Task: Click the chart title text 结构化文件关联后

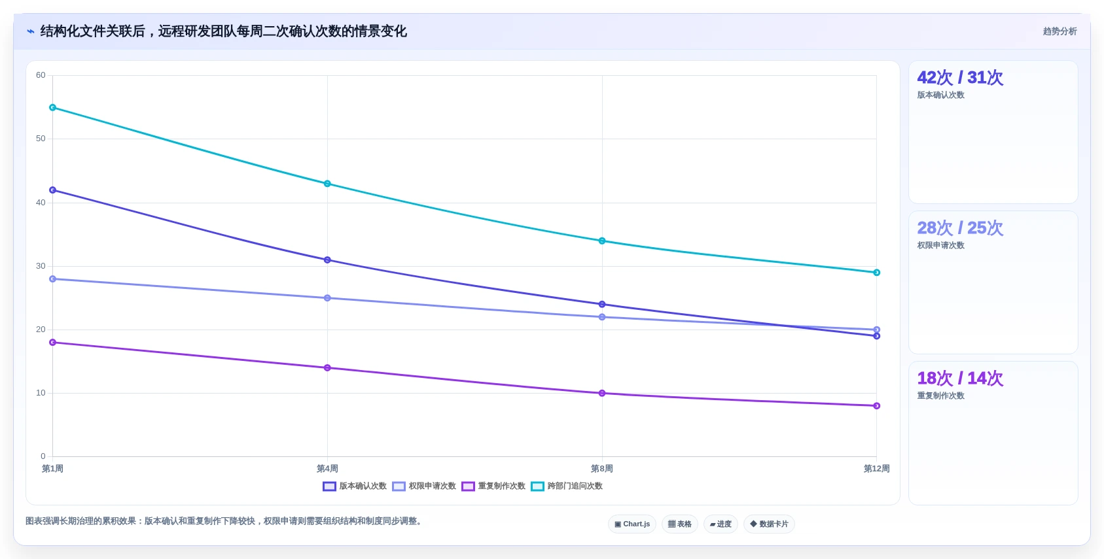Action: [92, 31]
